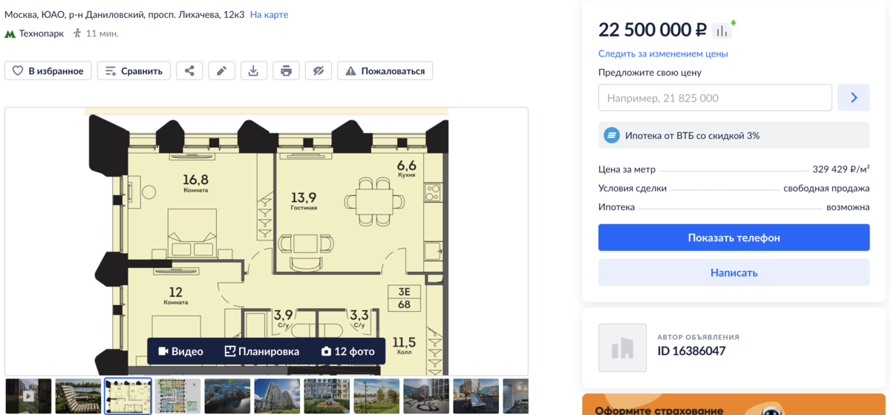This screenshot has width=891, height=415.
Task: Open the 'Видео' tab on the gallery
Action: 180,351
